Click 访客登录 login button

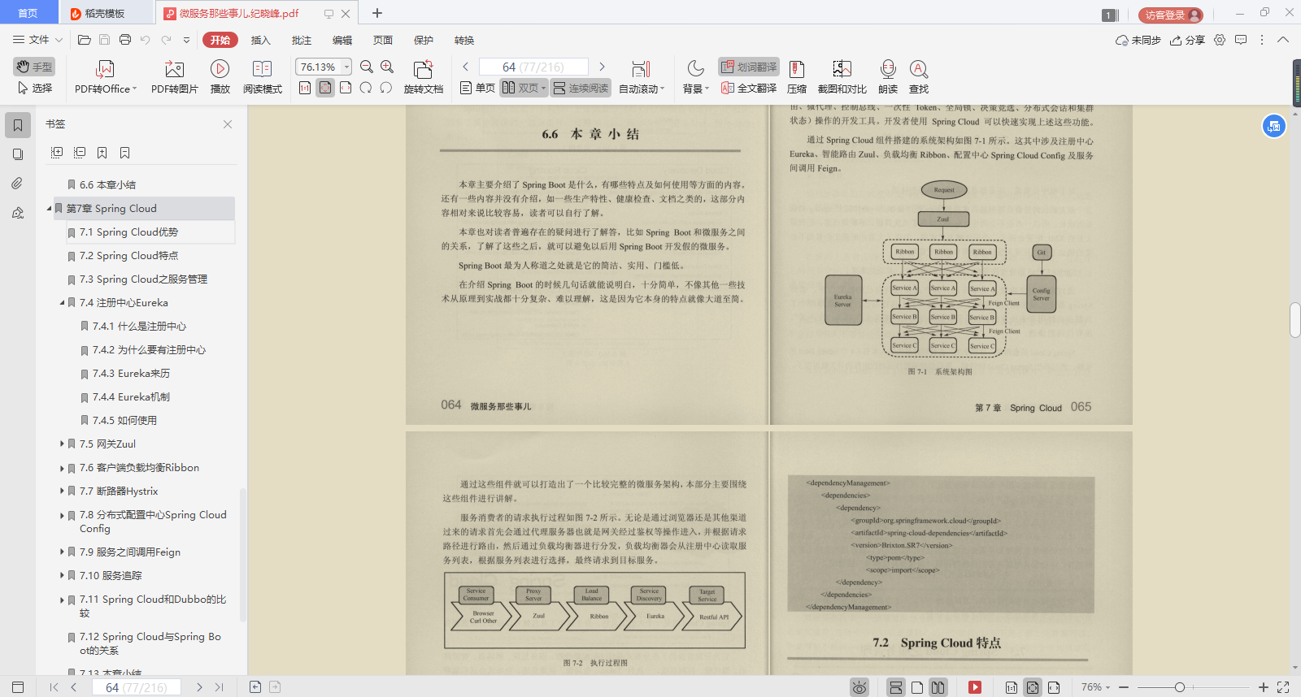tap(1171, 15)
